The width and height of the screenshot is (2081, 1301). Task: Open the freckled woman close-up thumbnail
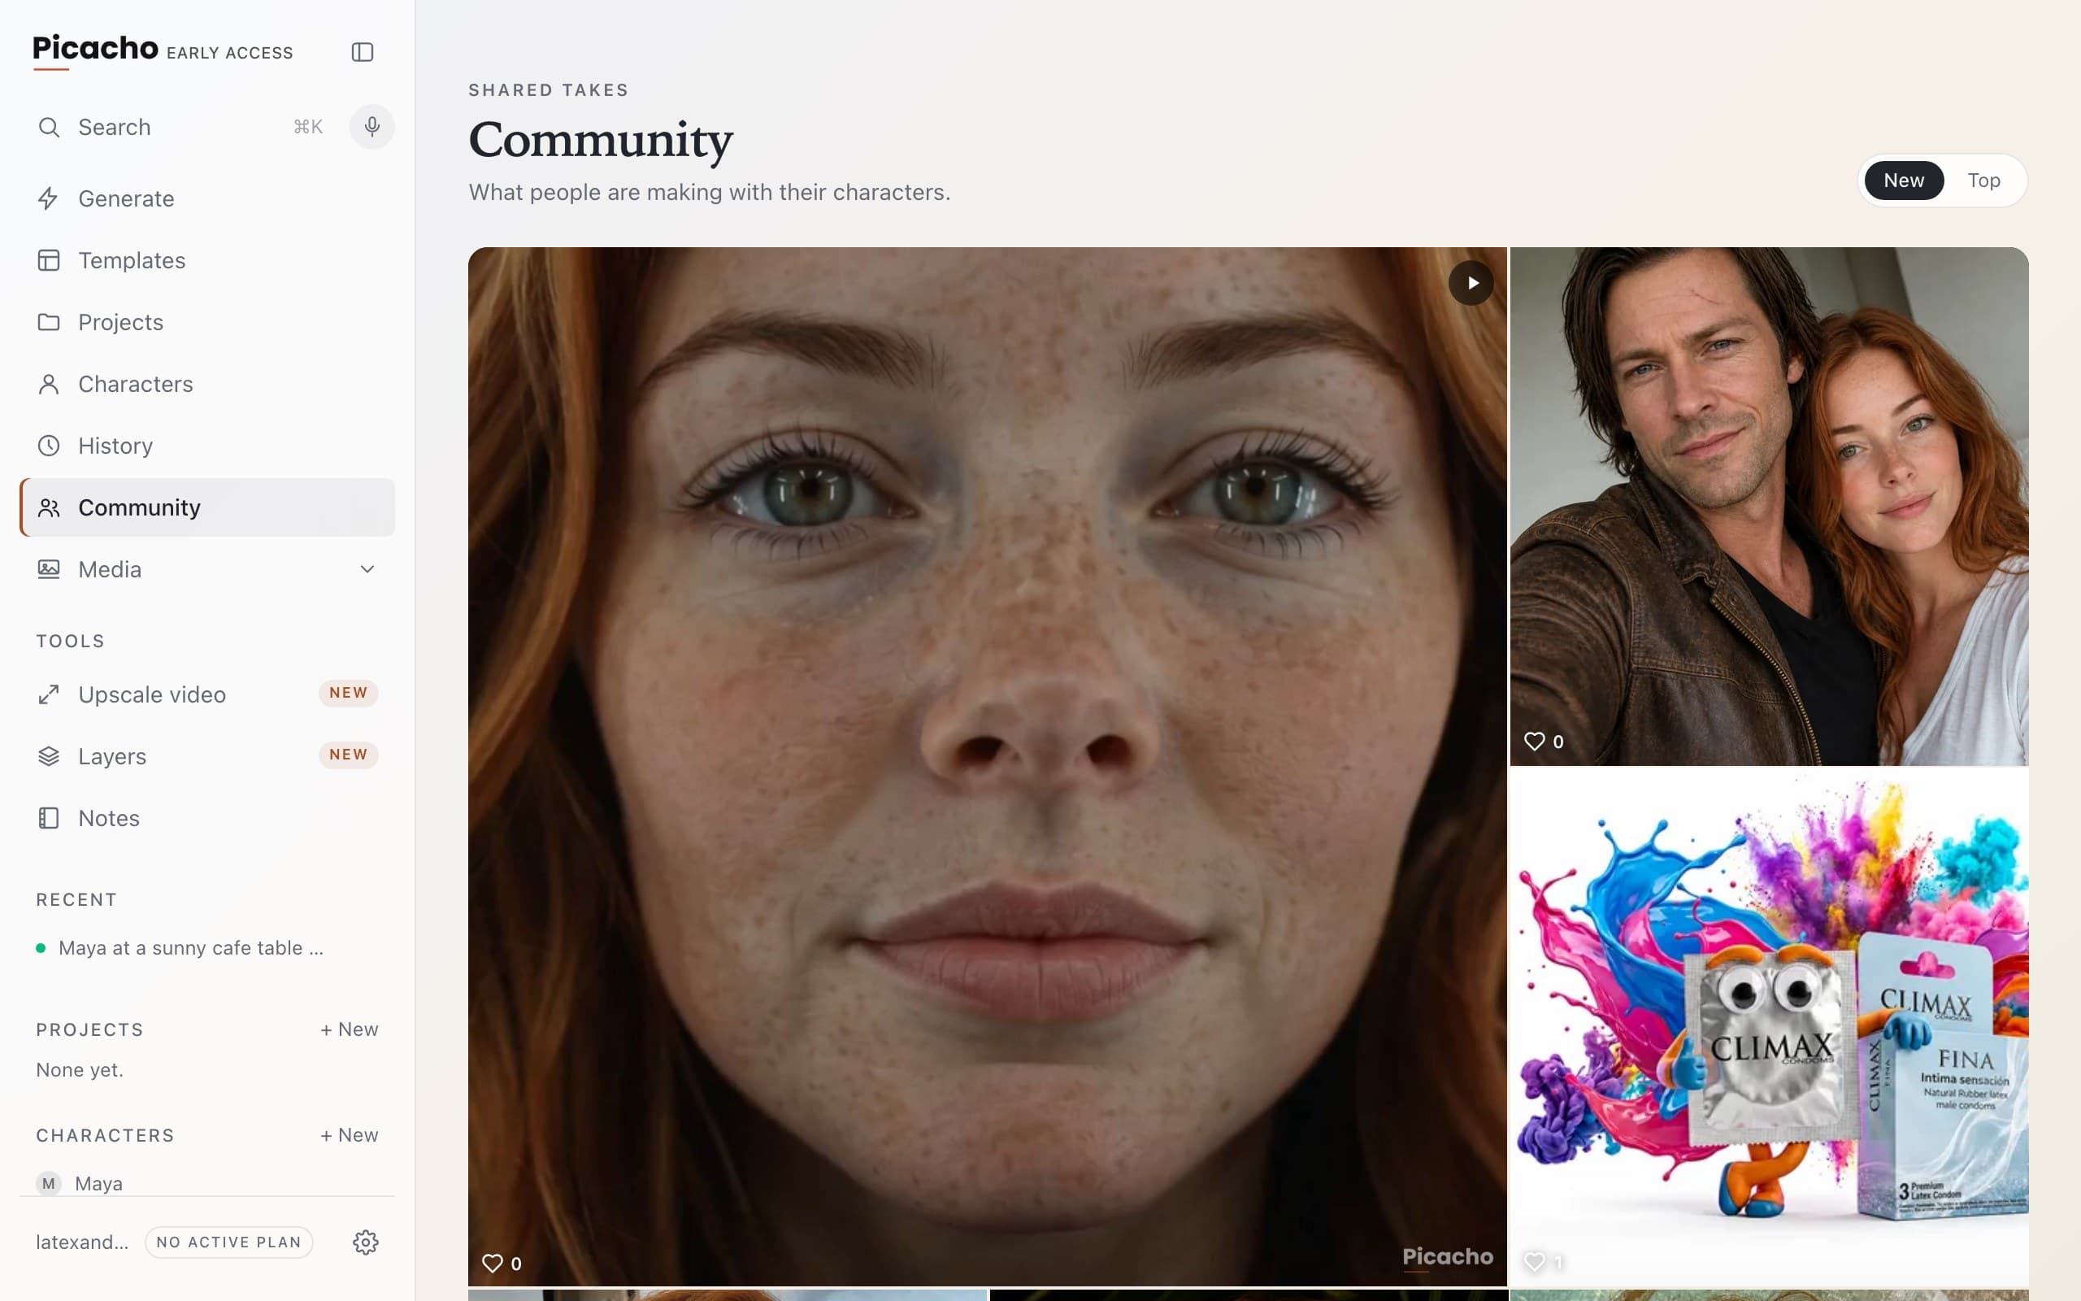point(987,767)
